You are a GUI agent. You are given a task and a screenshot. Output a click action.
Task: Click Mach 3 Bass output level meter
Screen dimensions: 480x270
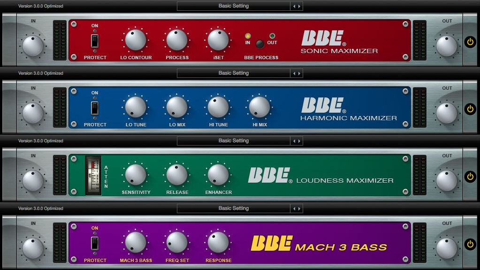coord(419,243)
